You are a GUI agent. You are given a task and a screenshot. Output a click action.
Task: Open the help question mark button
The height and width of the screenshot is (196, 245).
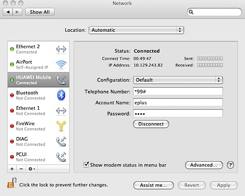pos(230,165)
